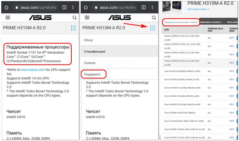Tap the padlock icon in the specification-page address bar

point(17,7)
